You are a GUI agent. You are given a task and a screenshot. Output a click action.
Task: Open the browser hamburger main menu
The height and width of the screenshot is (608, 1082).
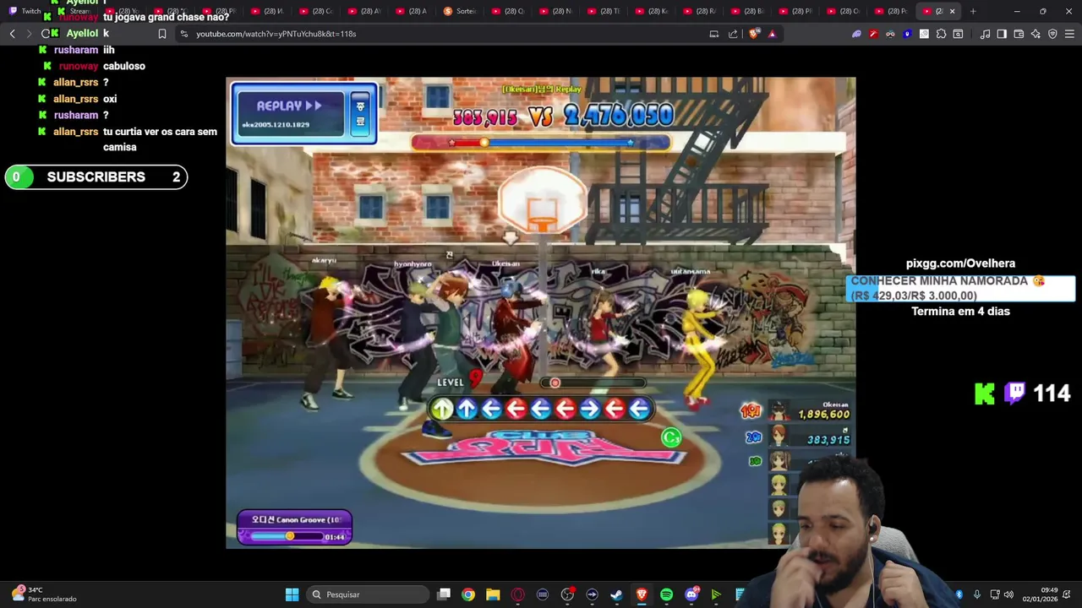point(1069,34)
